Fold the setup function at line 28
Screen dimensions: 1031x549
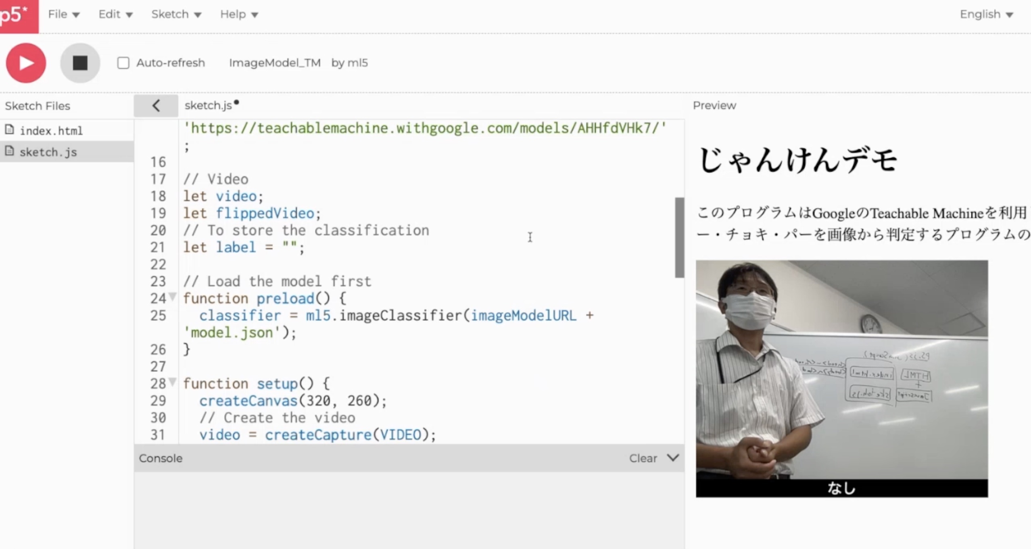point(173,382)
